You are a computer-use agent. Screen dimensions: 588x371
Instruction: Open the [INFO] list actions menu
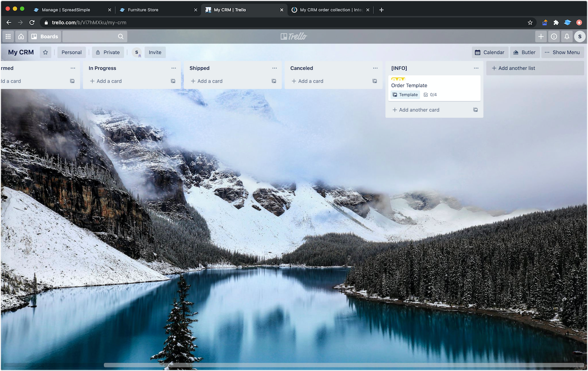tap(476, 68)
